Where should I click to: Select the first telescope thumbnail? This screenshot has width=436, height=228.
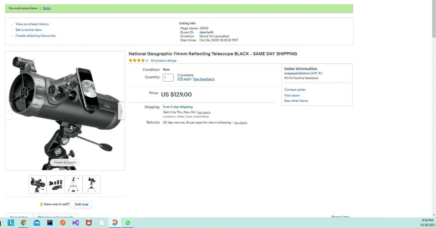coord(38,185)
